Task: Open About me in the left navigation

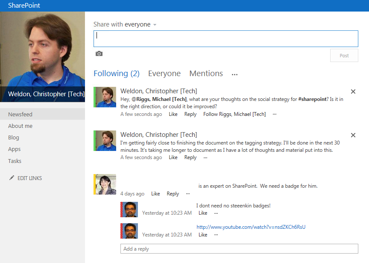Action: [20, 126]
